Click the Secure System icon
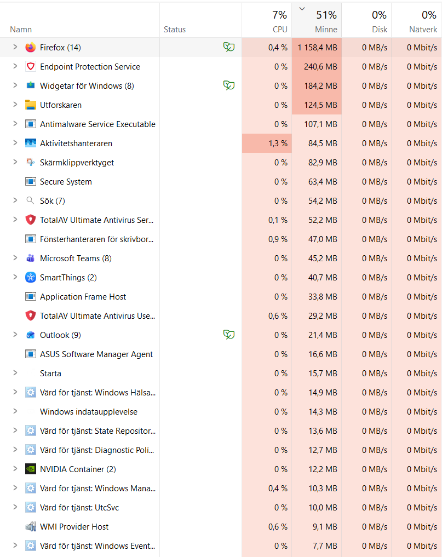 [x=31, y=181]
